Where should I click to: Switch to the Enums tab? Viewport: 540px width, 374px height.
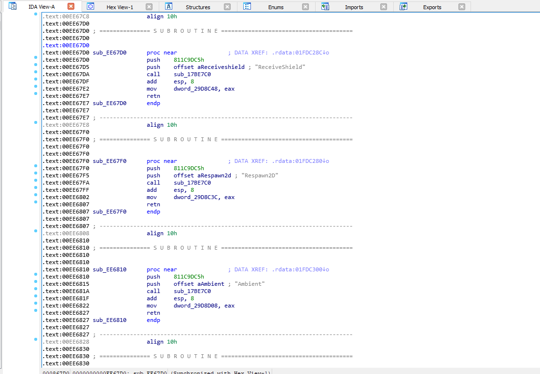[276, 7]
